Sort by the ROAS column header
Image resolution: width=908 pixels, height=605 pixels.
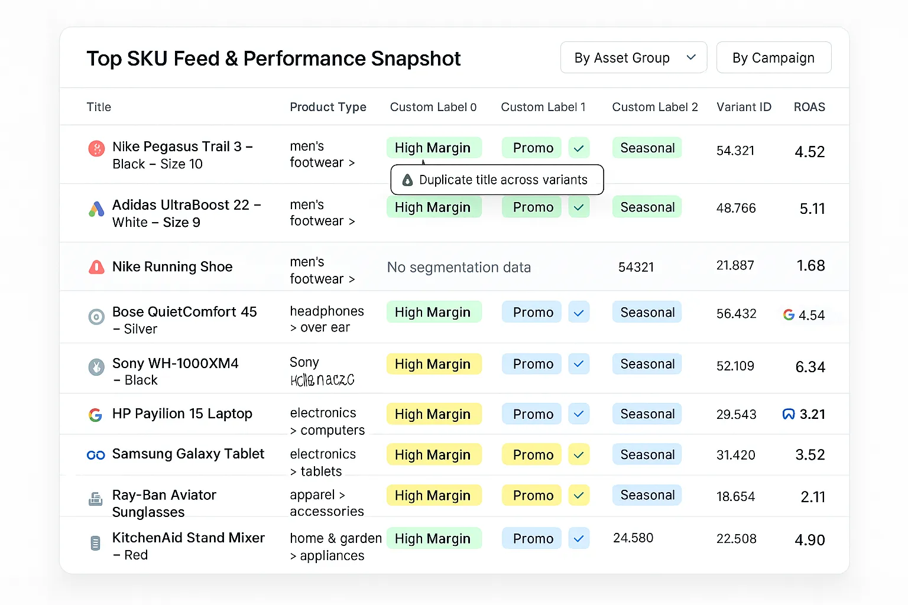pos(809,107)
